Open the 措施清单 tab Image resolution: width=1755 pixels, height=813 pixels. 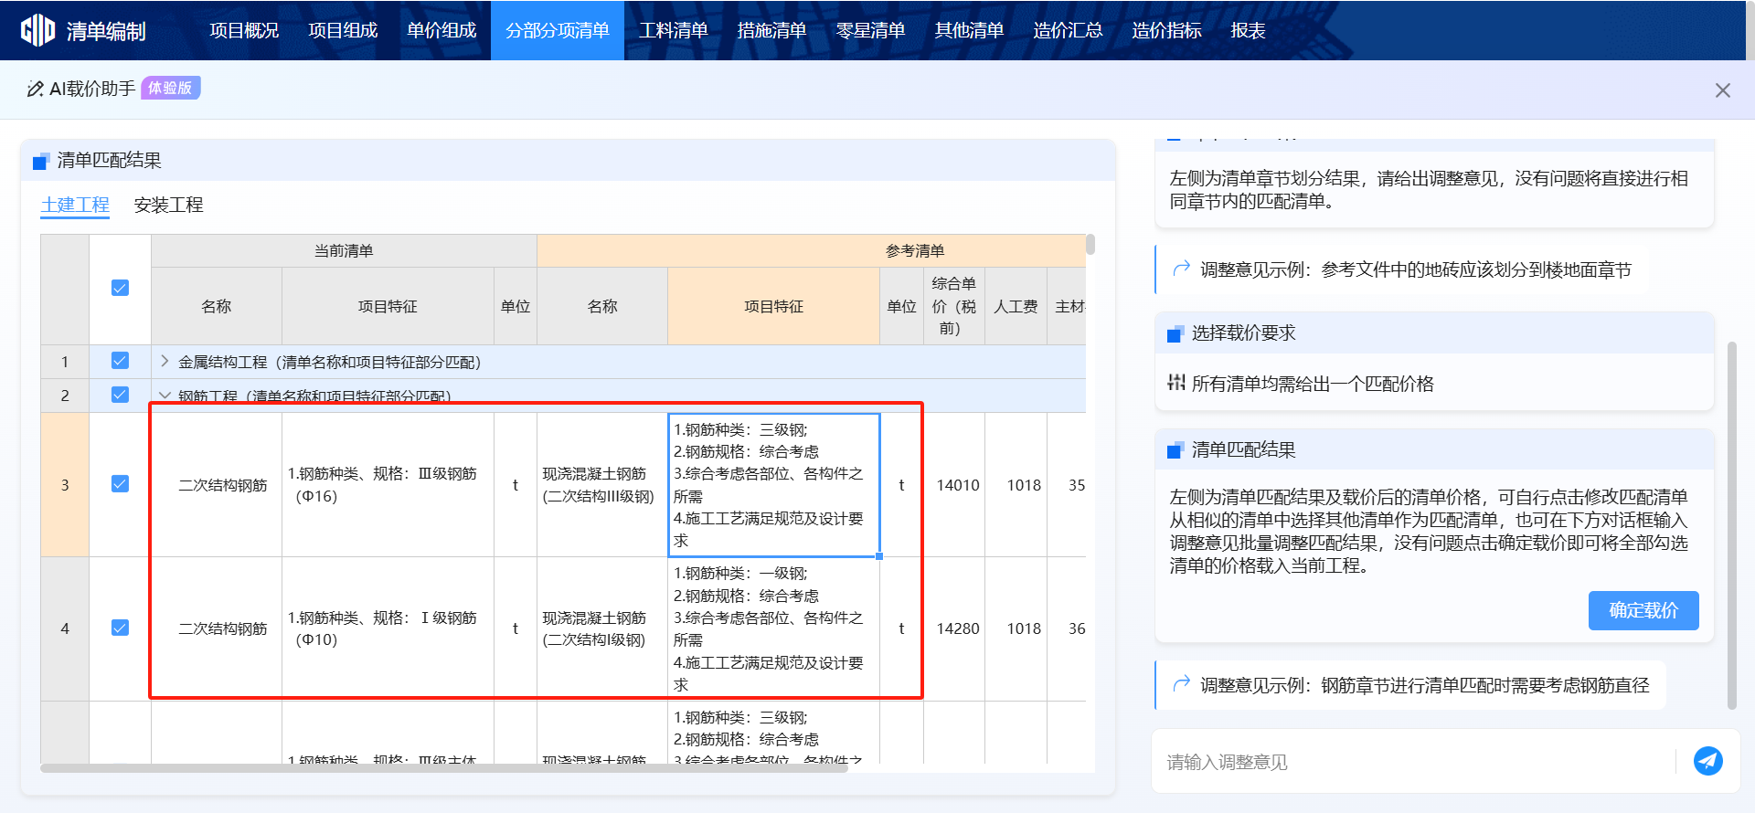[772, 30]
